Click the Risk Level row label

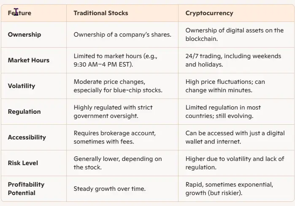(x=23, y=163)
